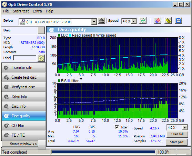192x156 pixels.
Task: Expand the toolbar Speed 4.0 X dropdown
Action: (134, 21)
